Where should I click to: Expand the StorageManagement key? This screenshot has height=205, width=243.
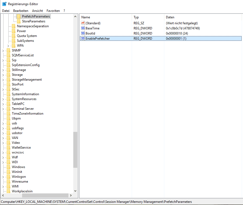[3, 80]
